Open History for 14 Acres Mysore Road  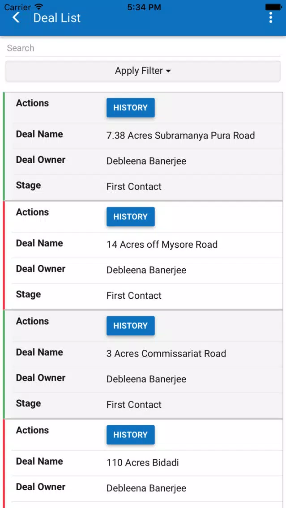131,217
